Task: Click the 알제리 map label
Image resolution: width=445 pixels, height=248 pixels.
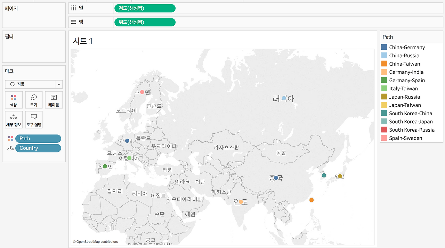Action: pyautogui.click(x=115, y=191)
